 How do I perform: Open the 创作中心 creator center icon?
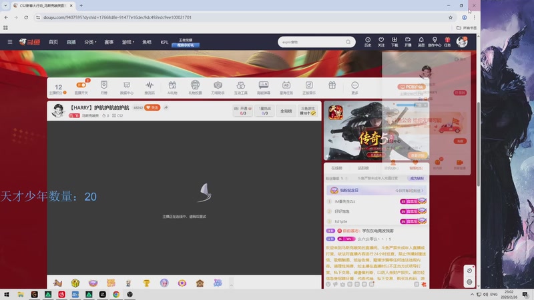tap(435, 42)
